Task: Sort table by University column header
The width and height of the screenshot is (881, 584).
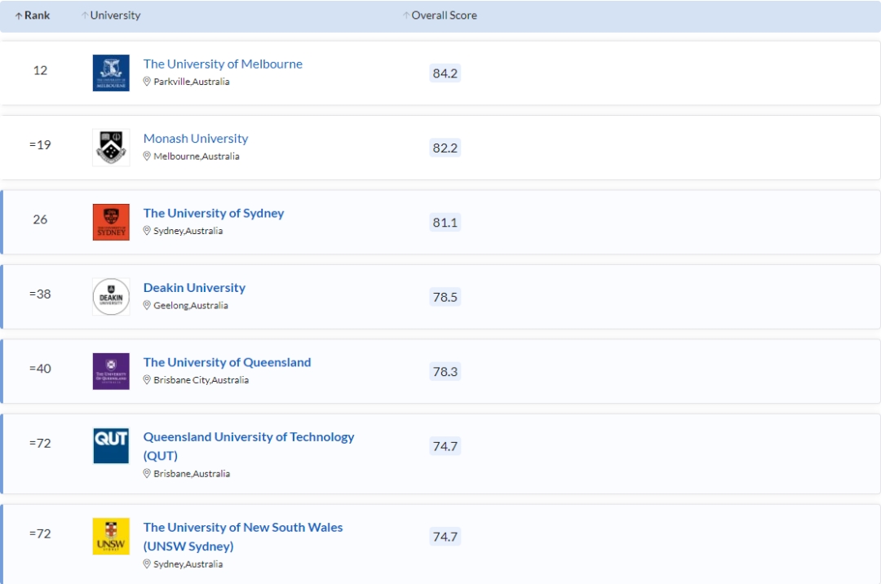Action: (111, 15)
